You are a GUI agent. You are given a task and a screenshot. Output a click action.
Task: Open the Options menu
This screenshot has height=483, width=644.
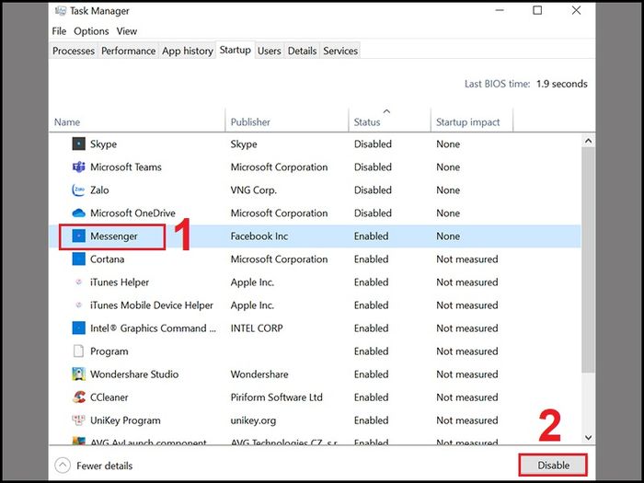[91, 31]
